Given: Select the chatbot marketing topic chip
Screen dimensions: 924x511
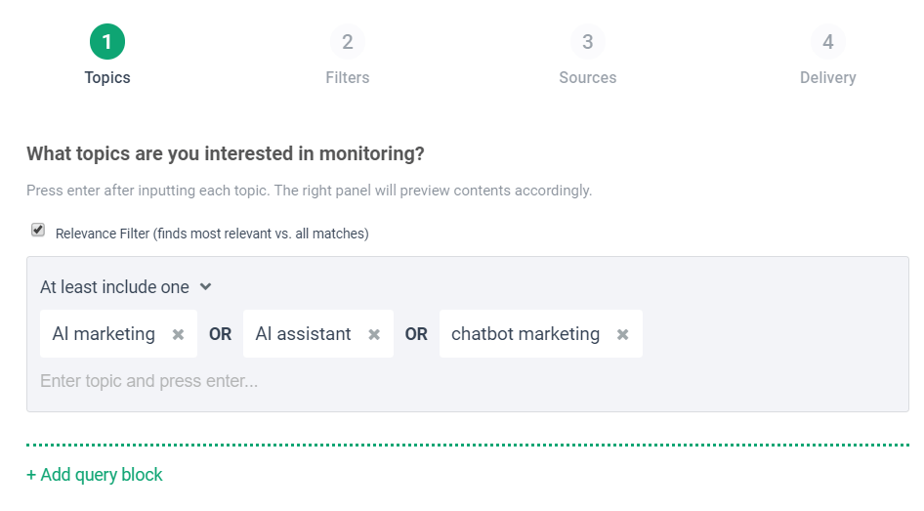Looking at the screenshot, I should coord(525,334).
